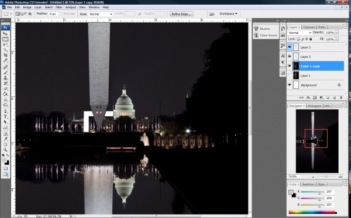Image resolution: width=351 pixels, height=218 pixels.
Task: Select the Hand tool
Action: (x=5, y=144)
